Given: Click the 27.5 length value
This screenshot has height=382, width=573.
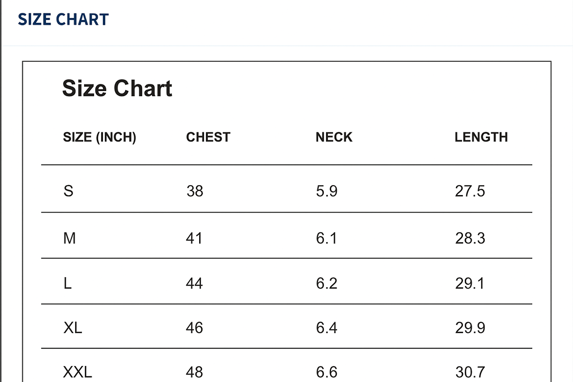Looking at the screenshot, I should tap(470, 191).
